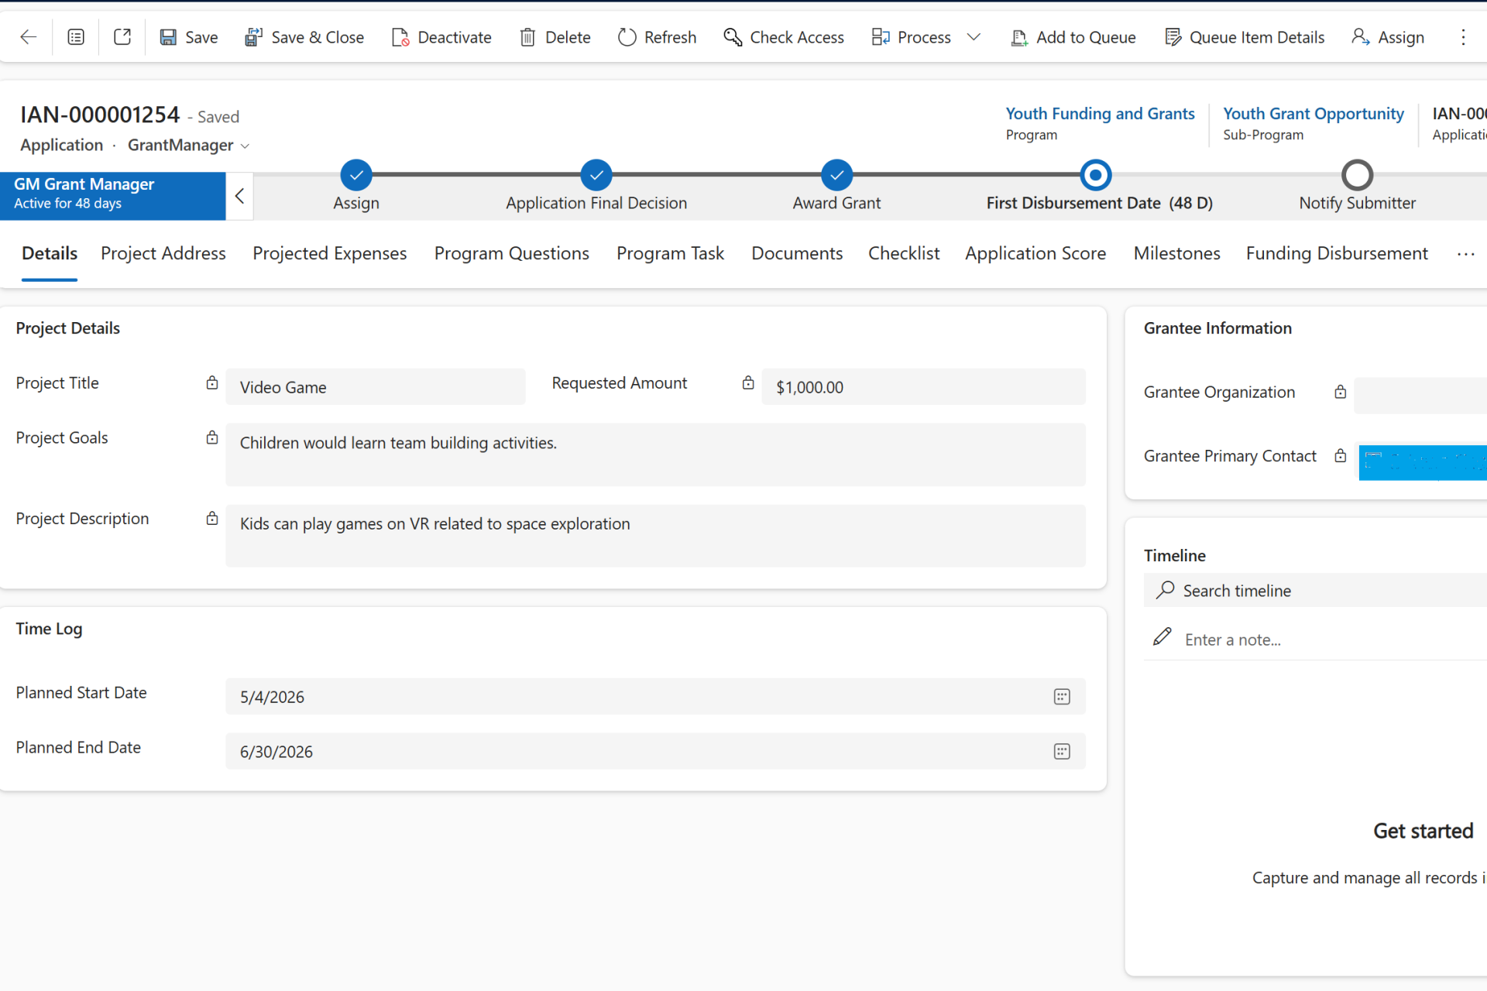Image resolution: width=1487 pixels, height=991 pixels.
Task: Collapse the process stage panel chevron
Action: pos(239,196)
